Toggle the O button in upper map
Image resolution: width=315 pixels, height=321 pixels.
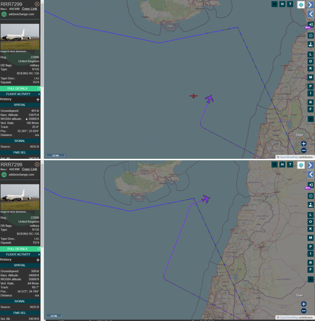pyautogui.click(x=311, y=61)
